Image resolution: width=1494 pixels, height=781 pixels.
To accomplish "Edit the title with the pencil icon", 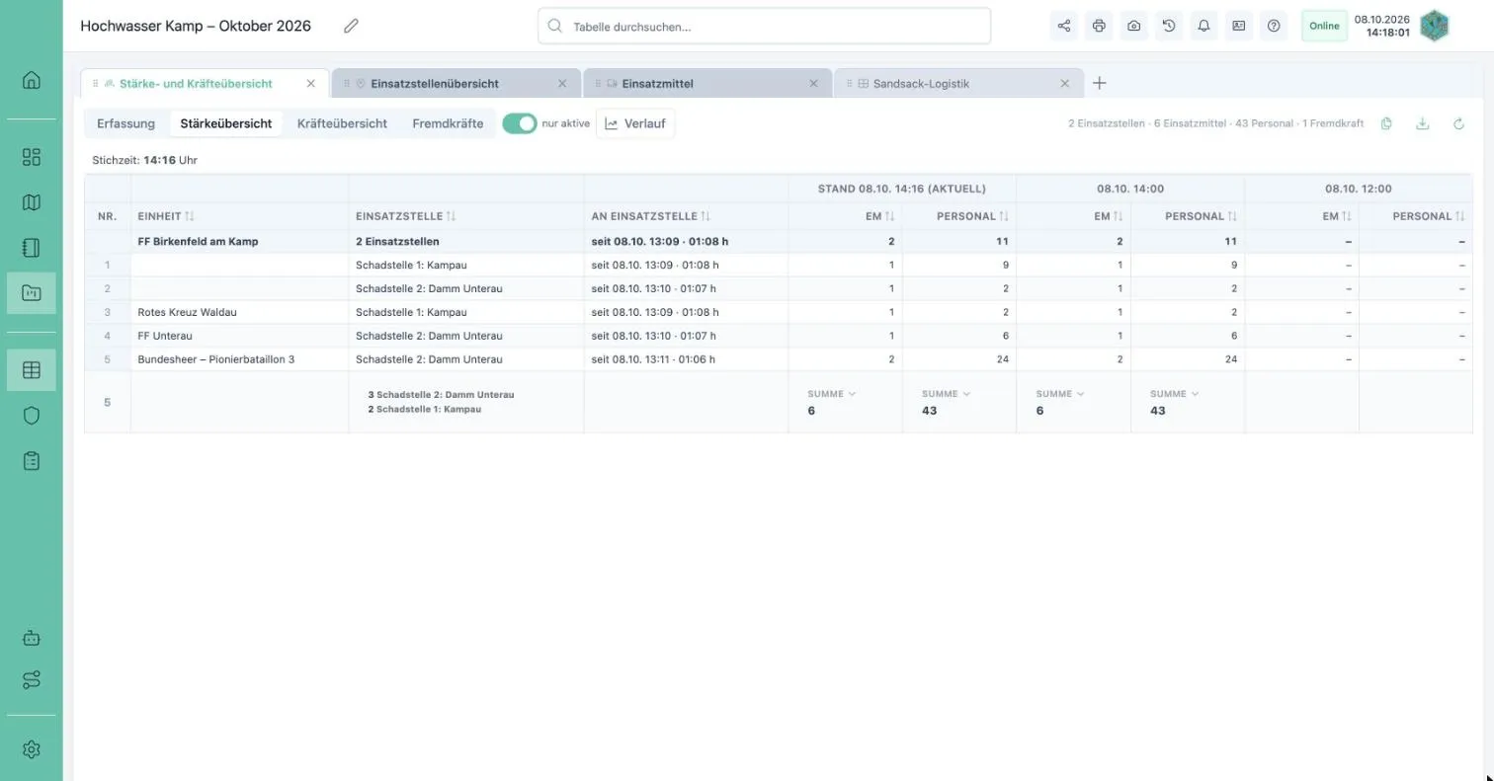I will tap(351, 27).
